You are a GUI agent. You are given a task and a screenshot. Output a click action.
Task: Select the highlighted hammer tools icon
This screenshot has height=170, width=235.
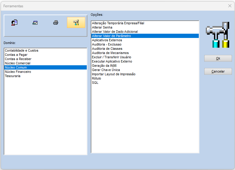pos(76,22)
